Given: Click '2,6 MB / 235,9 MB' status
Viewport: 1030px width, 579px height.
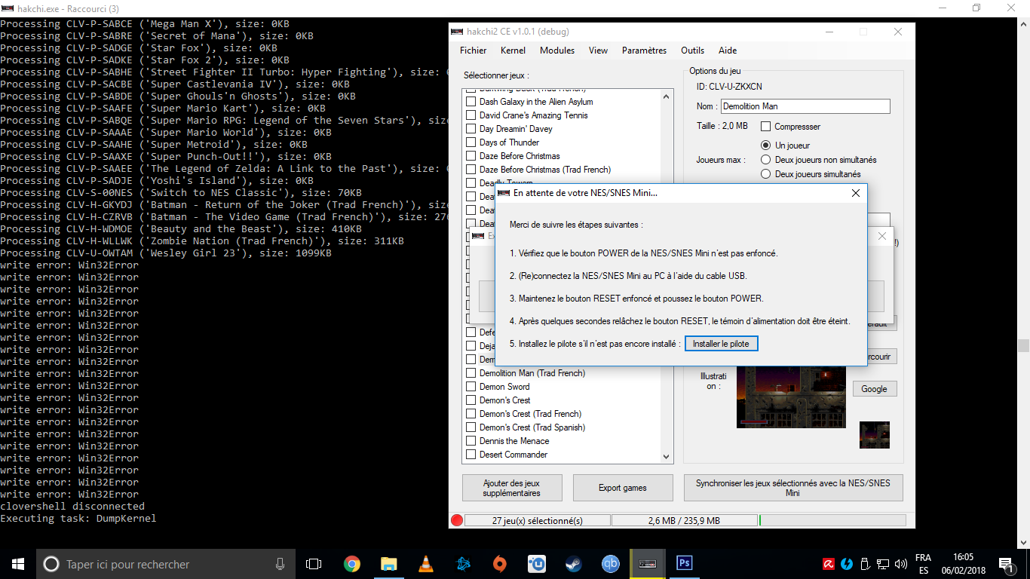Looking at the screenshot, I should click(x=685, y=520).
